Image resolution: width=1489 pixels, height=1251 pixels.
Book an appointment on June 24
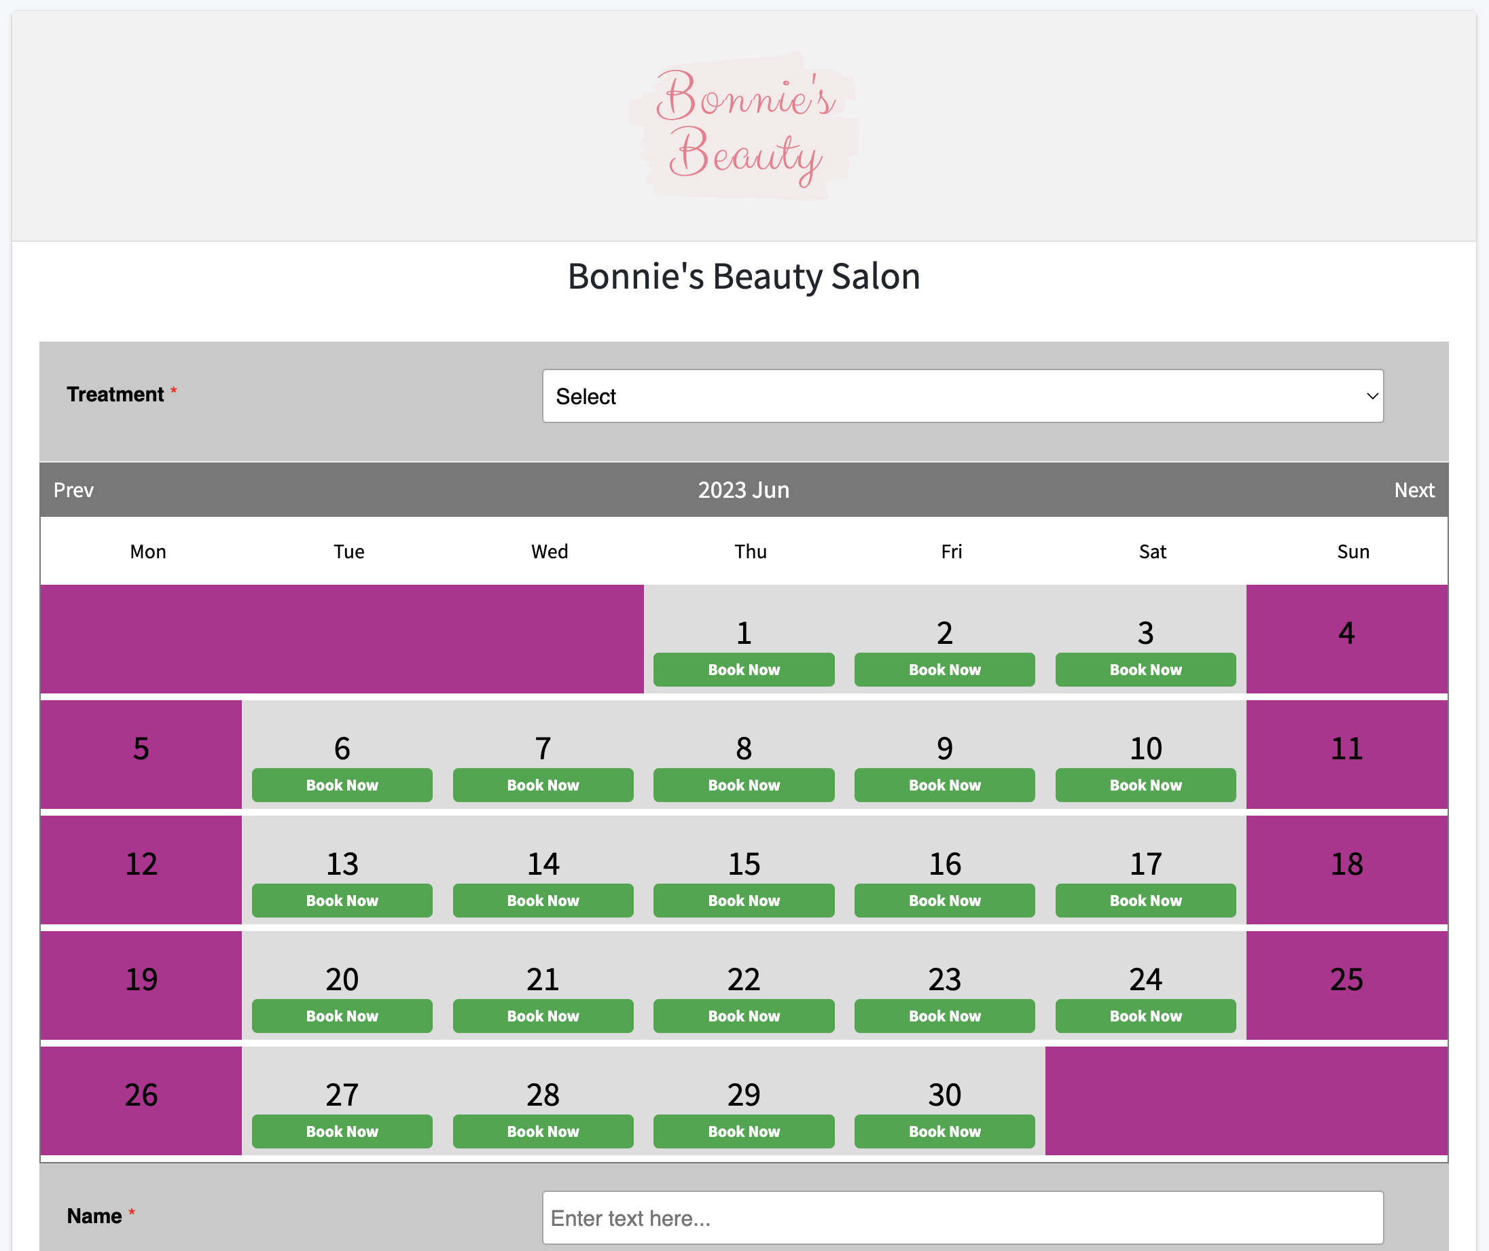[1145, 1015]
